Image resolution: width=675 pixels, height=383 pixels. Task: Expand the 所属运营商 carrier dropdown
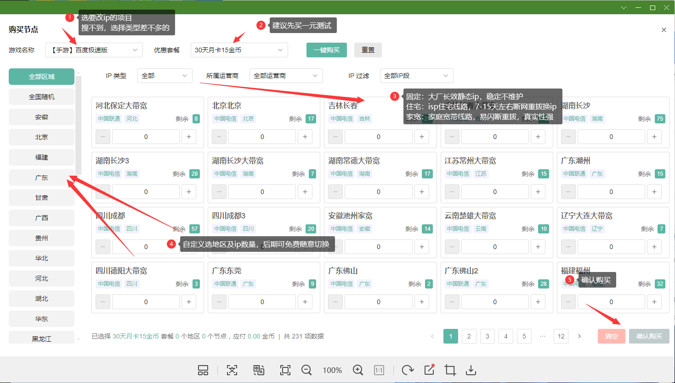point(286,76)
